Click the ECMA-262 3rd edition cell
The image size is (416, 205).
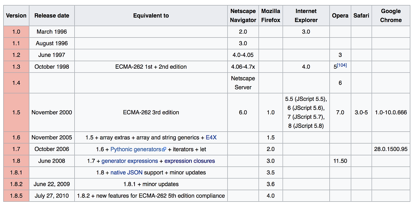[151, 113]
